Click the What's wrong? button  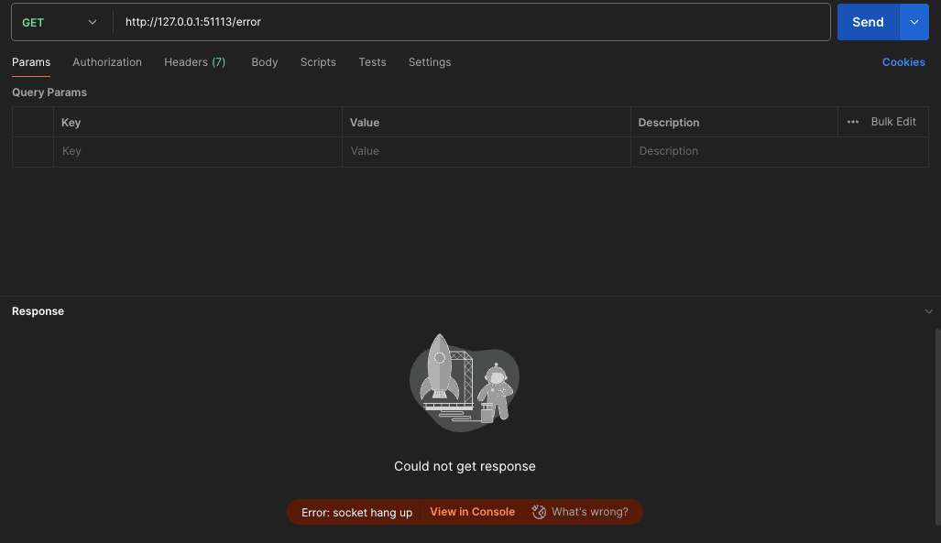pyautogui.click(x=580, y=512)
